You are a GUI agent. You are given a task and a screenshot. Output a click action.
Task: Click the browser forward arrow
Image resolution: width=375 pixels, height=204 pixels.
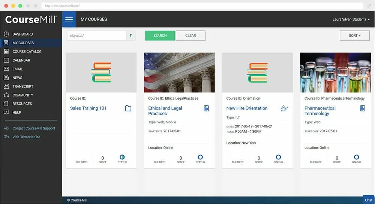35,6
